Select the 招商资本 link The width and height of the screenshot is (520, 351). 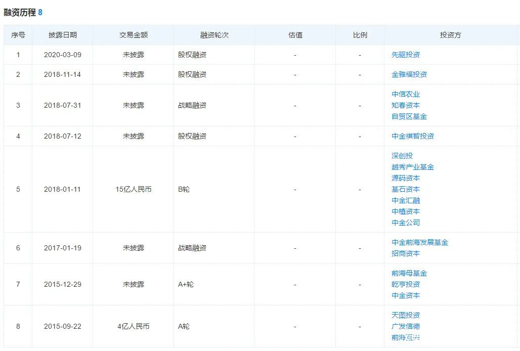(x=406, y=253)
